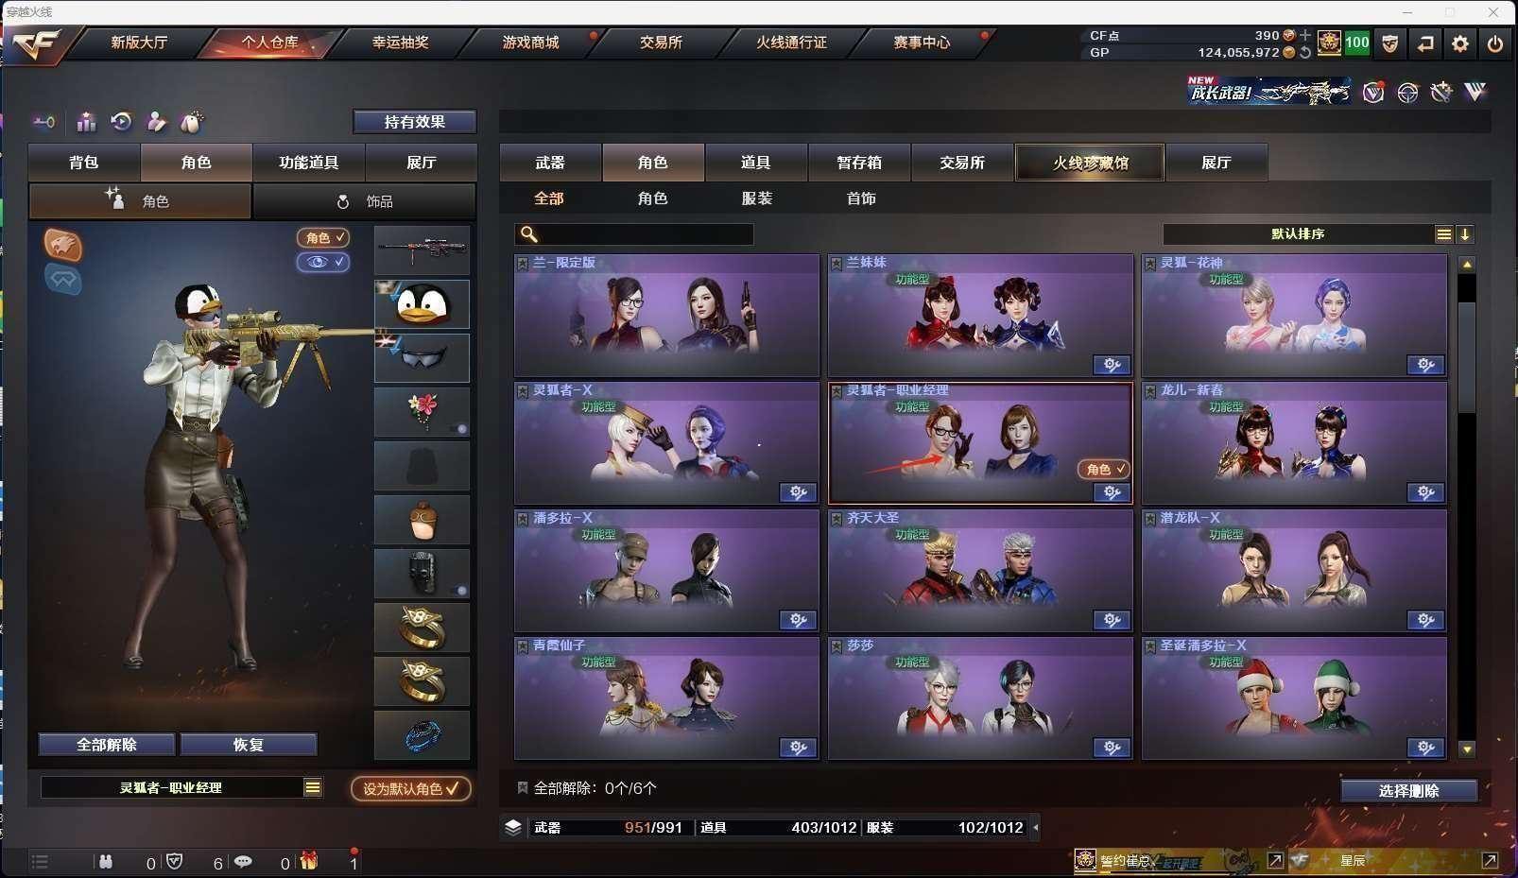Click the 全部解除 button

107,745
